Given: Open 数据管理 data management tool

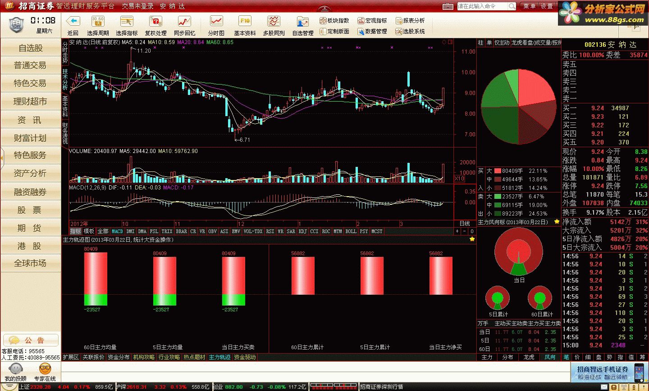Looking at the screenshot, I should tap(372, 31).
